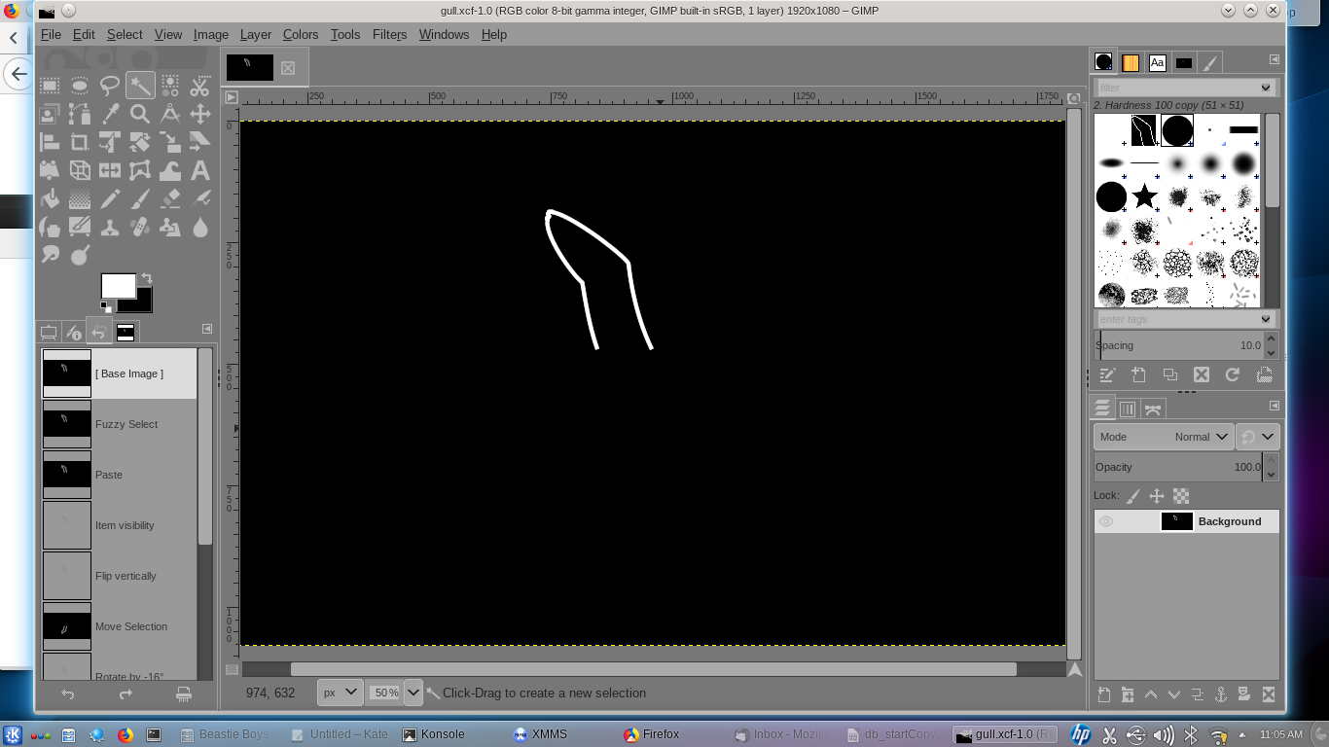Switch to the Paths tab in layers dock
The image size is (1329, 747).
point(1153,409)
